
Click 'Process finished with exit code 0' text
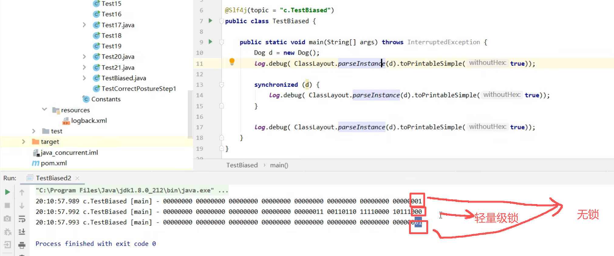coord(96,244)
